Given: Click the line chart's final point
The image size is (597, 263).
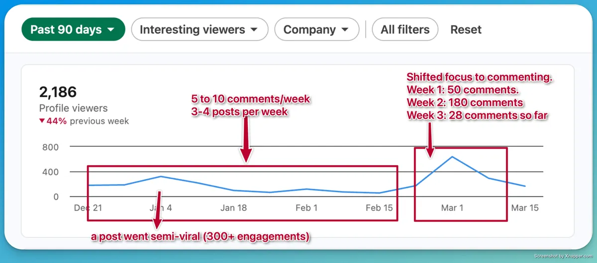Looking at the screenshot, I should [x=525, y=186].
